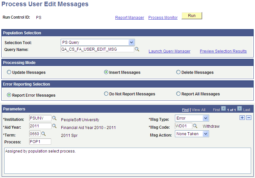Click Financial Aid Year 2010 - 2011 text
Viewport: 255px width, 178px height.
tap(88, 127)
